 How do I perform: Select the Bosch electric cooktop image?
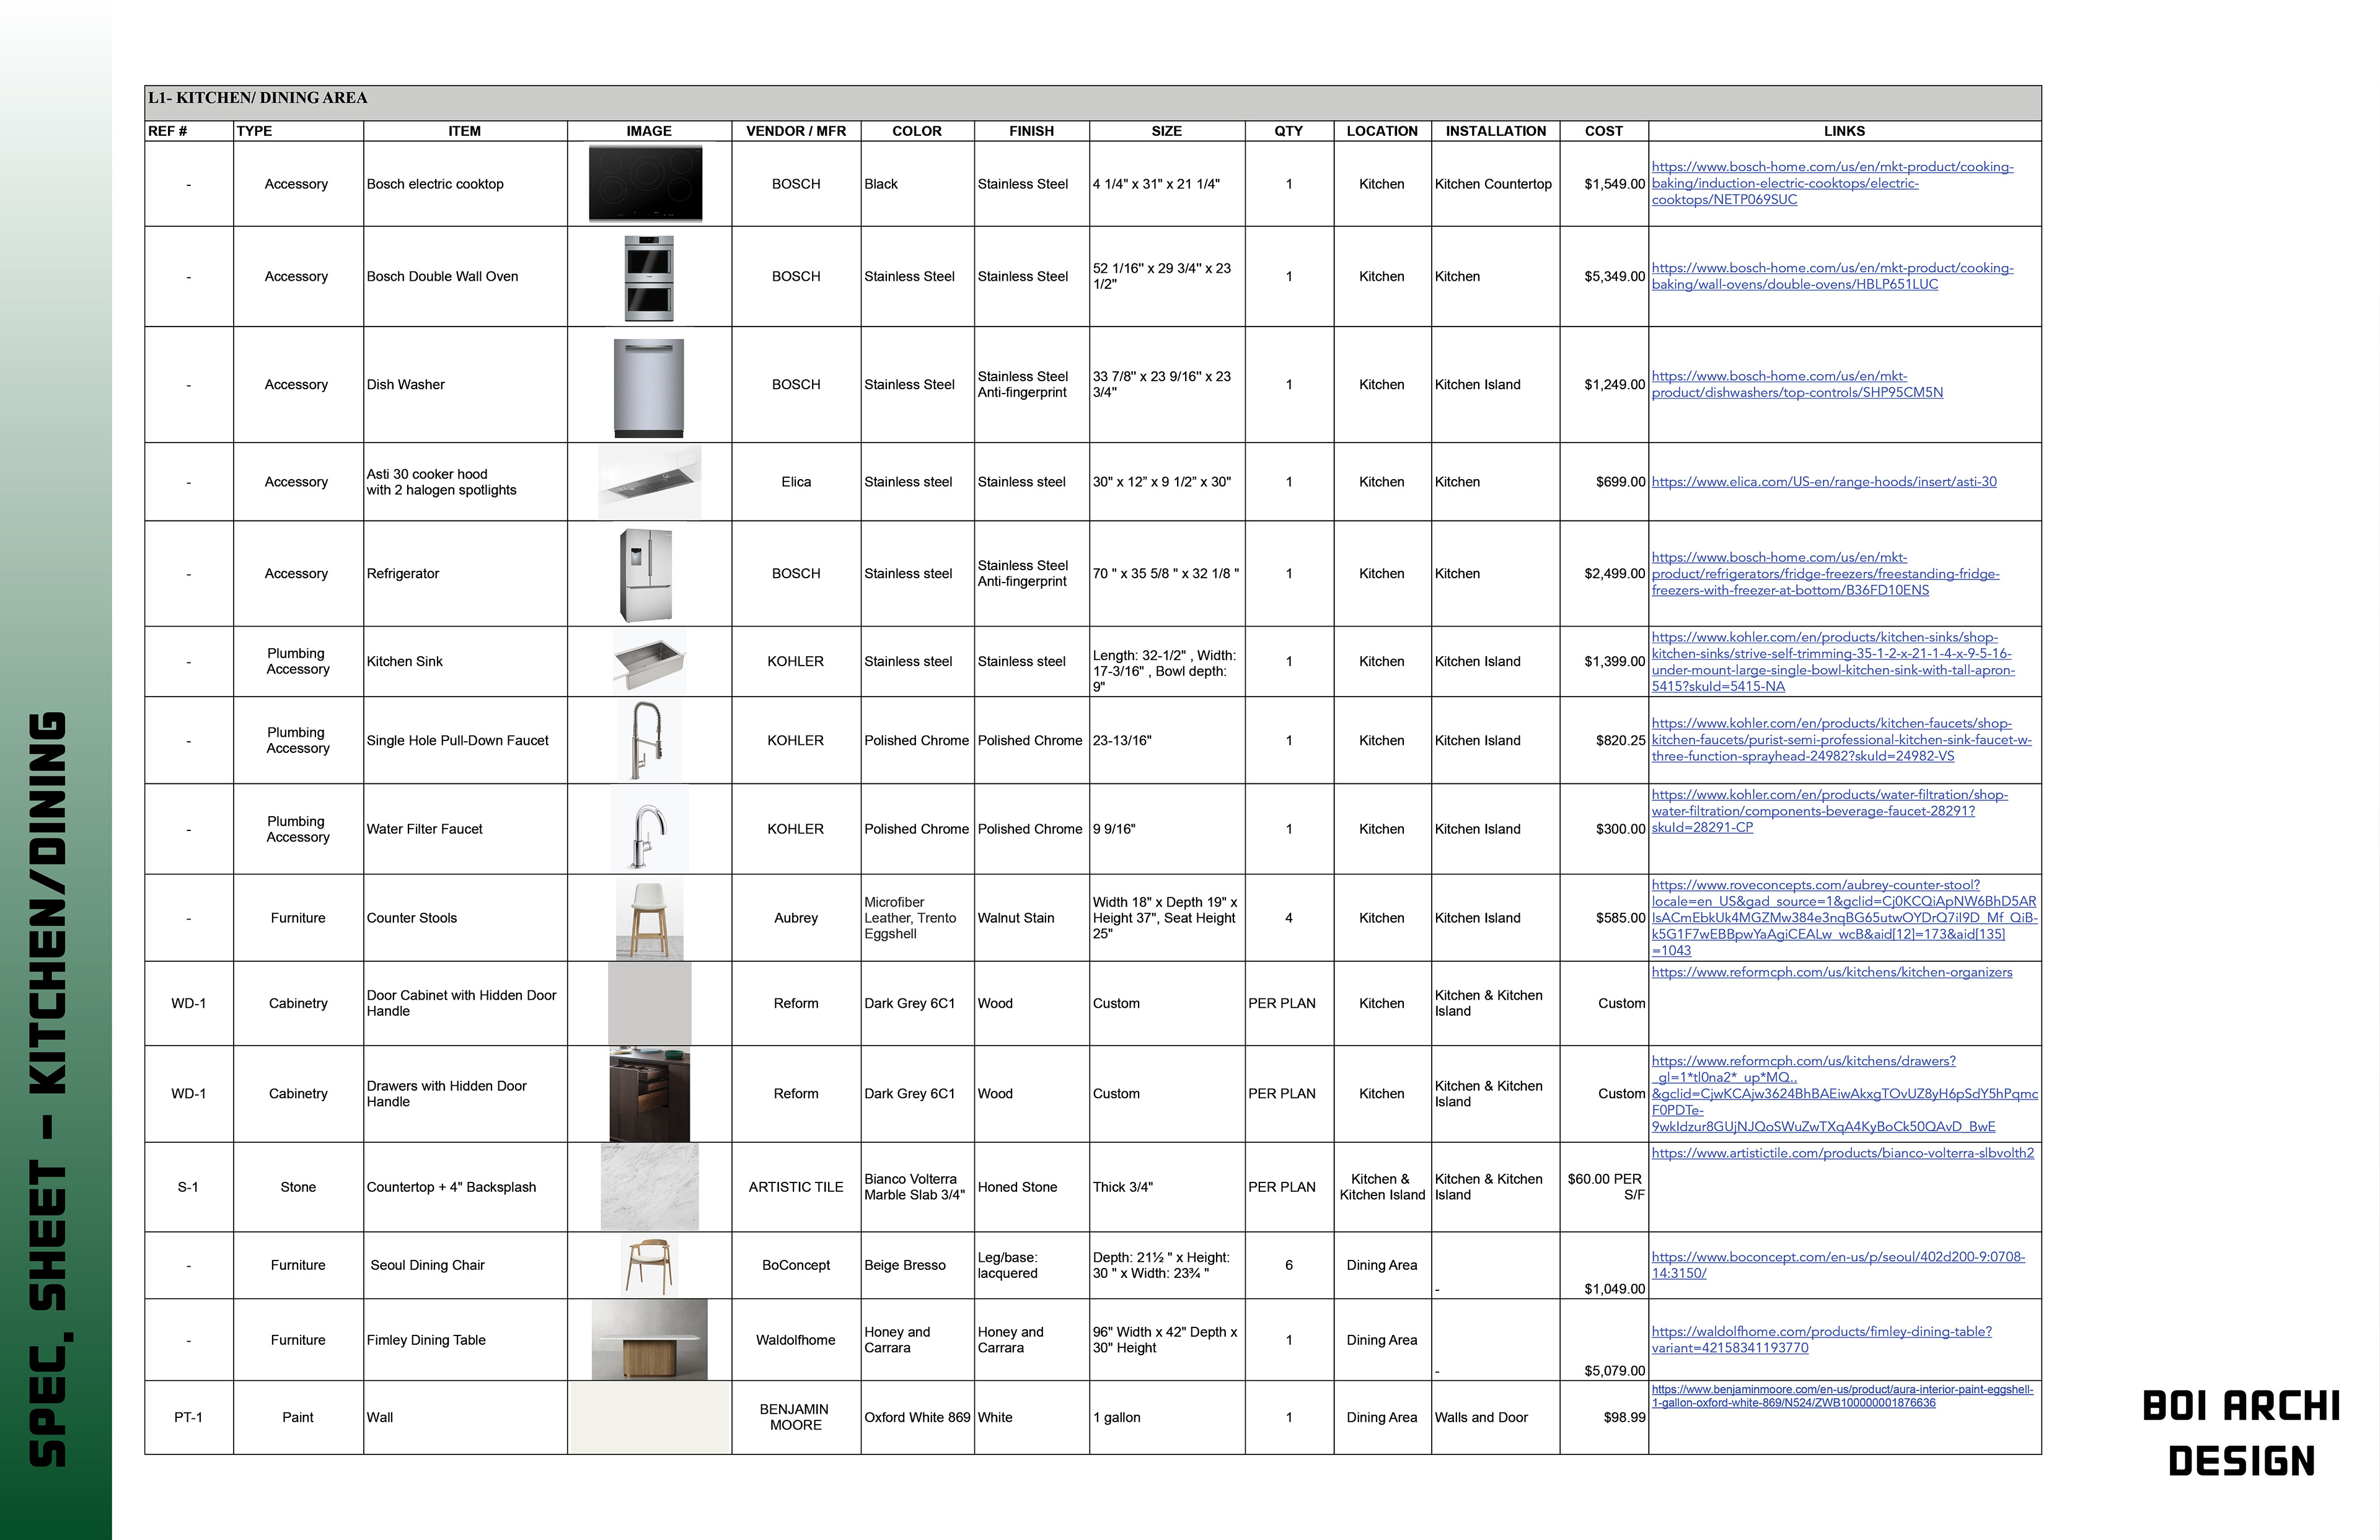point(646,183)
